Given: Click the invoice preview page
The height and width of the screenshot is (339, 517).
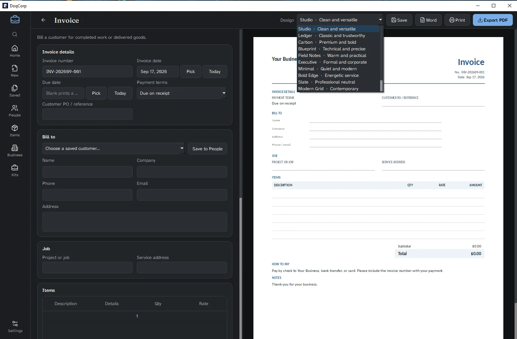Looking at the screenshot, I should pyautogui.click(x=378, y=188).
